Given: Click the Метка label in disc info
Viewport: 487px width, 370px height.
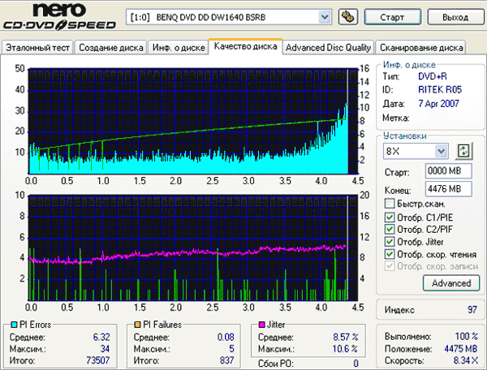Looking at the screenshot, I should coord(395,118).
